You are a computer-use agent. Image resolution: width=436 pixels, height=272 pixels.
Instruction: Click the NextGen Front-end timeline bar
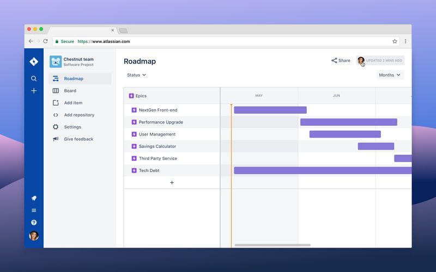point(270,110)
